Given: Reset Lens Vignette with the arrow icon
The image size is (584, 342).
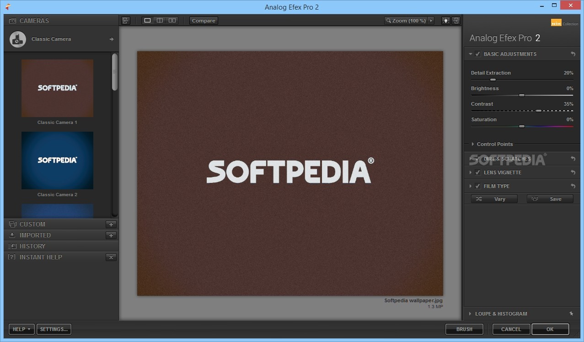Looking at the screenshot, I should [x=573, y=172].
